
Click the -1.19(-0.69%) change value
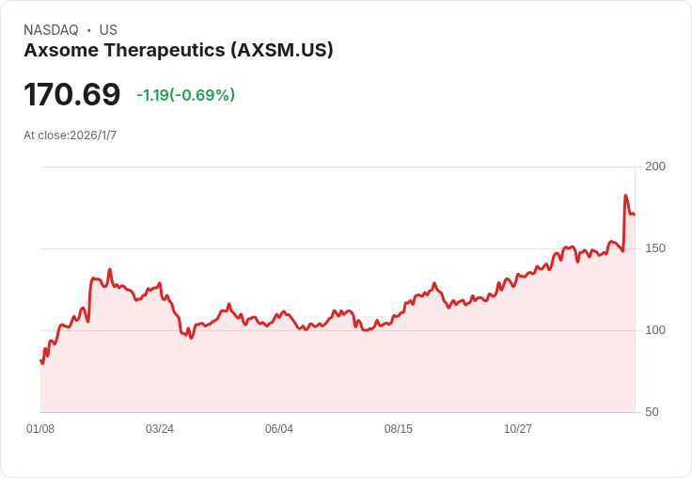(185, 95)
